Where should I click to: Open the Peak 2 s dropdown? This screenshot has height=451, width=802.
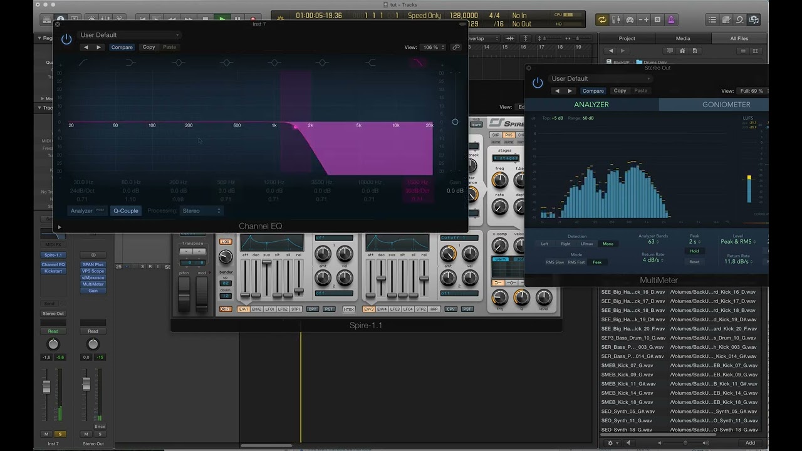pos(694,242)
